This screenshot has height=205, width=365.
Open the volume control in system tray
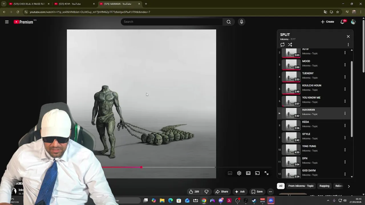(345, 200)
